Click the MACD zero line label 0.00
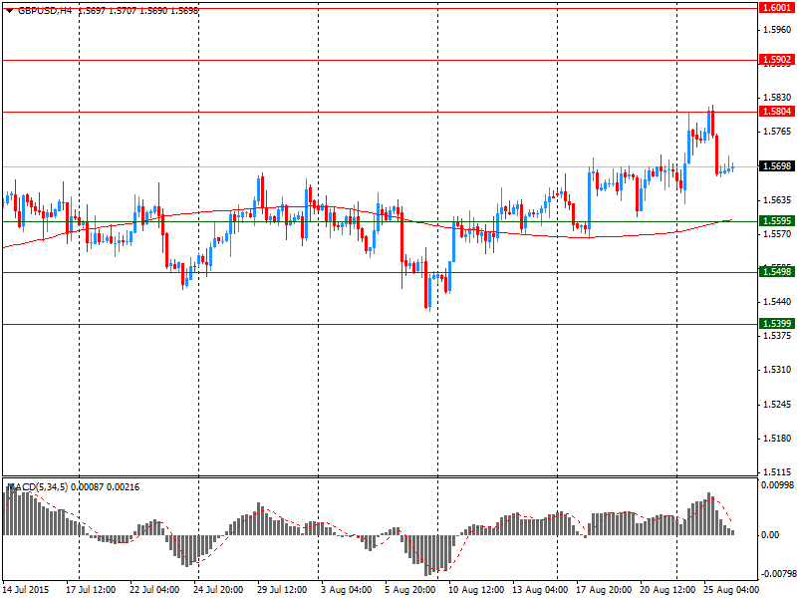 pyautogui.click(x=770, y=535)
